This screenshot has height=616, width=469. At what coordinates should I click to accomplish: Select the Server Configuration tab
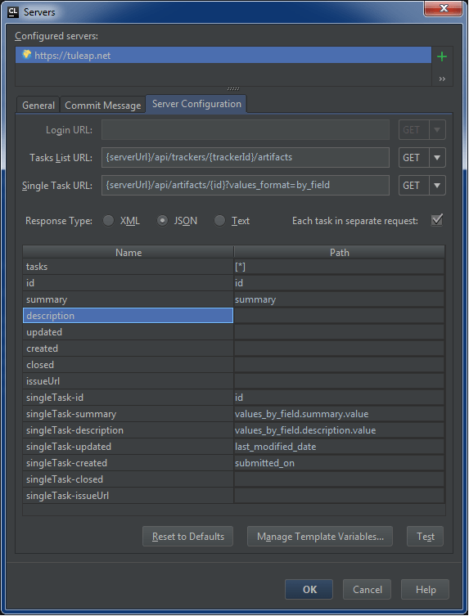tap(196, 104)
